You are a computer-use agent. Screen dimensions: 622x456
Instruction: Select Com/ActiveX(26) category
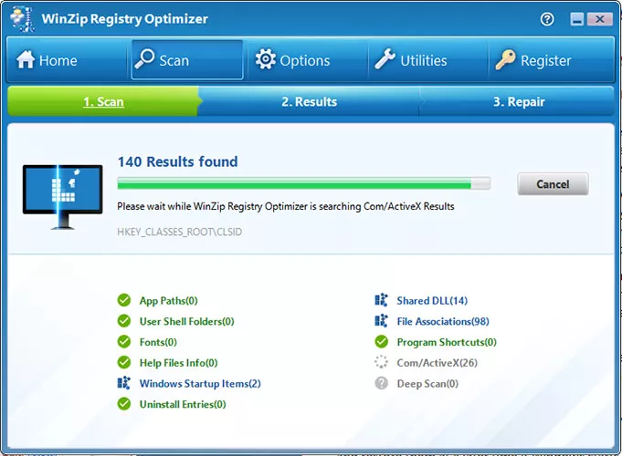pos(438,363)
